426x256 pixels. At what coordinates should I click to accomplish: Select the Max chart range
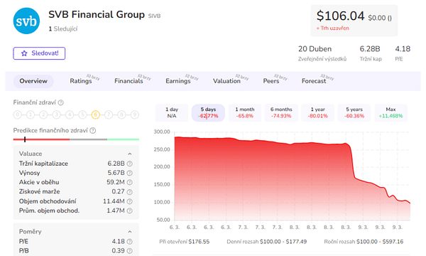click(x=390, y=112)
